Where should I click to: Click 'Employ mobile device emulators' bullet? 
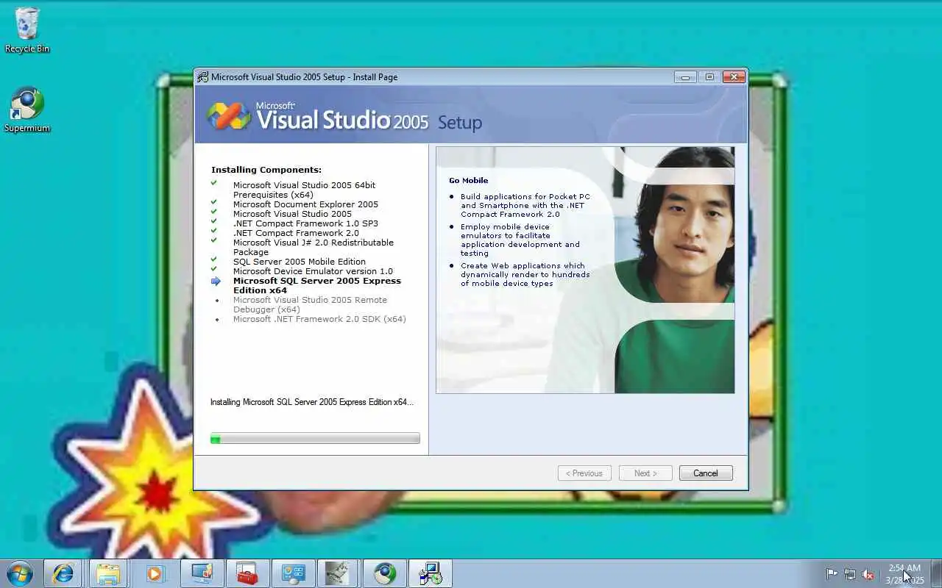[x=520, y=240]
